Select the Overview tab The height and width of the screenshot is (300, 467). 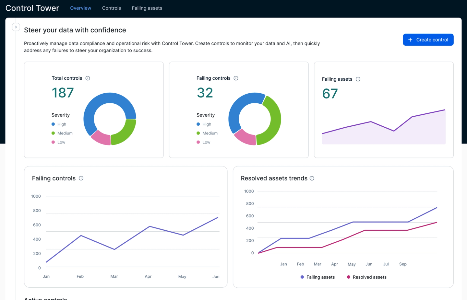tap(80, 8)
